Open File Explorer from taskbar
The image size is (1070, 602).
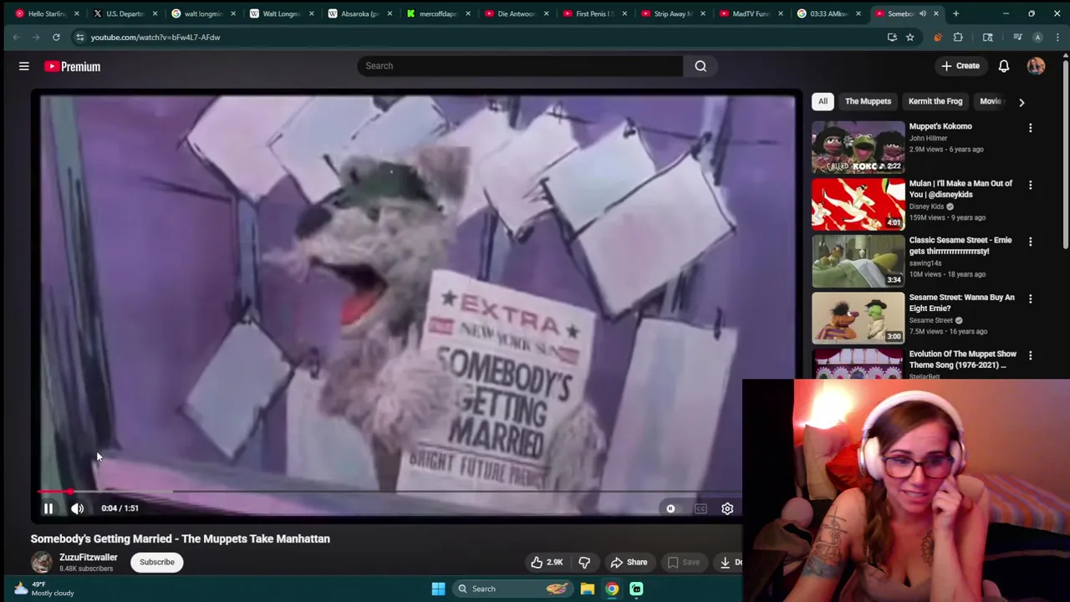(587, 589)
